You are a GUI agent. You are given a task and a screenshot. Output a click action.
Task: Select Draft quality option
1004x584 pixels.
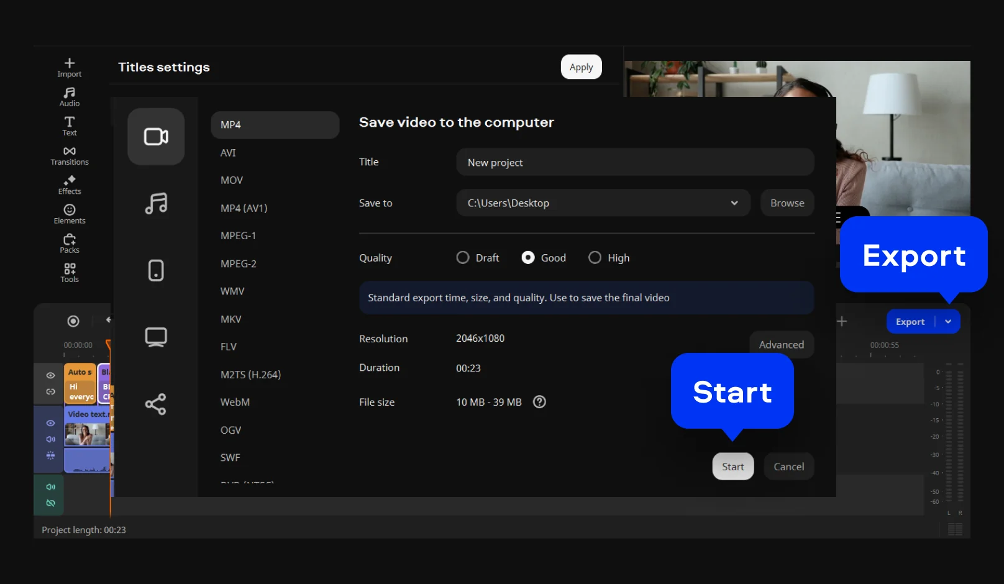463,258
